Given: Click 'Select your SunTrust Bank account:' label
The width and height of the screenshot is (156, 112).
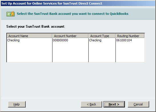Looking at the screenshot, I should point(36,27).
